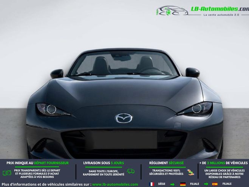Click the FILIALE label beside the German flag
The height and width of the screenshot is (187, 249).
pos(195,184)
